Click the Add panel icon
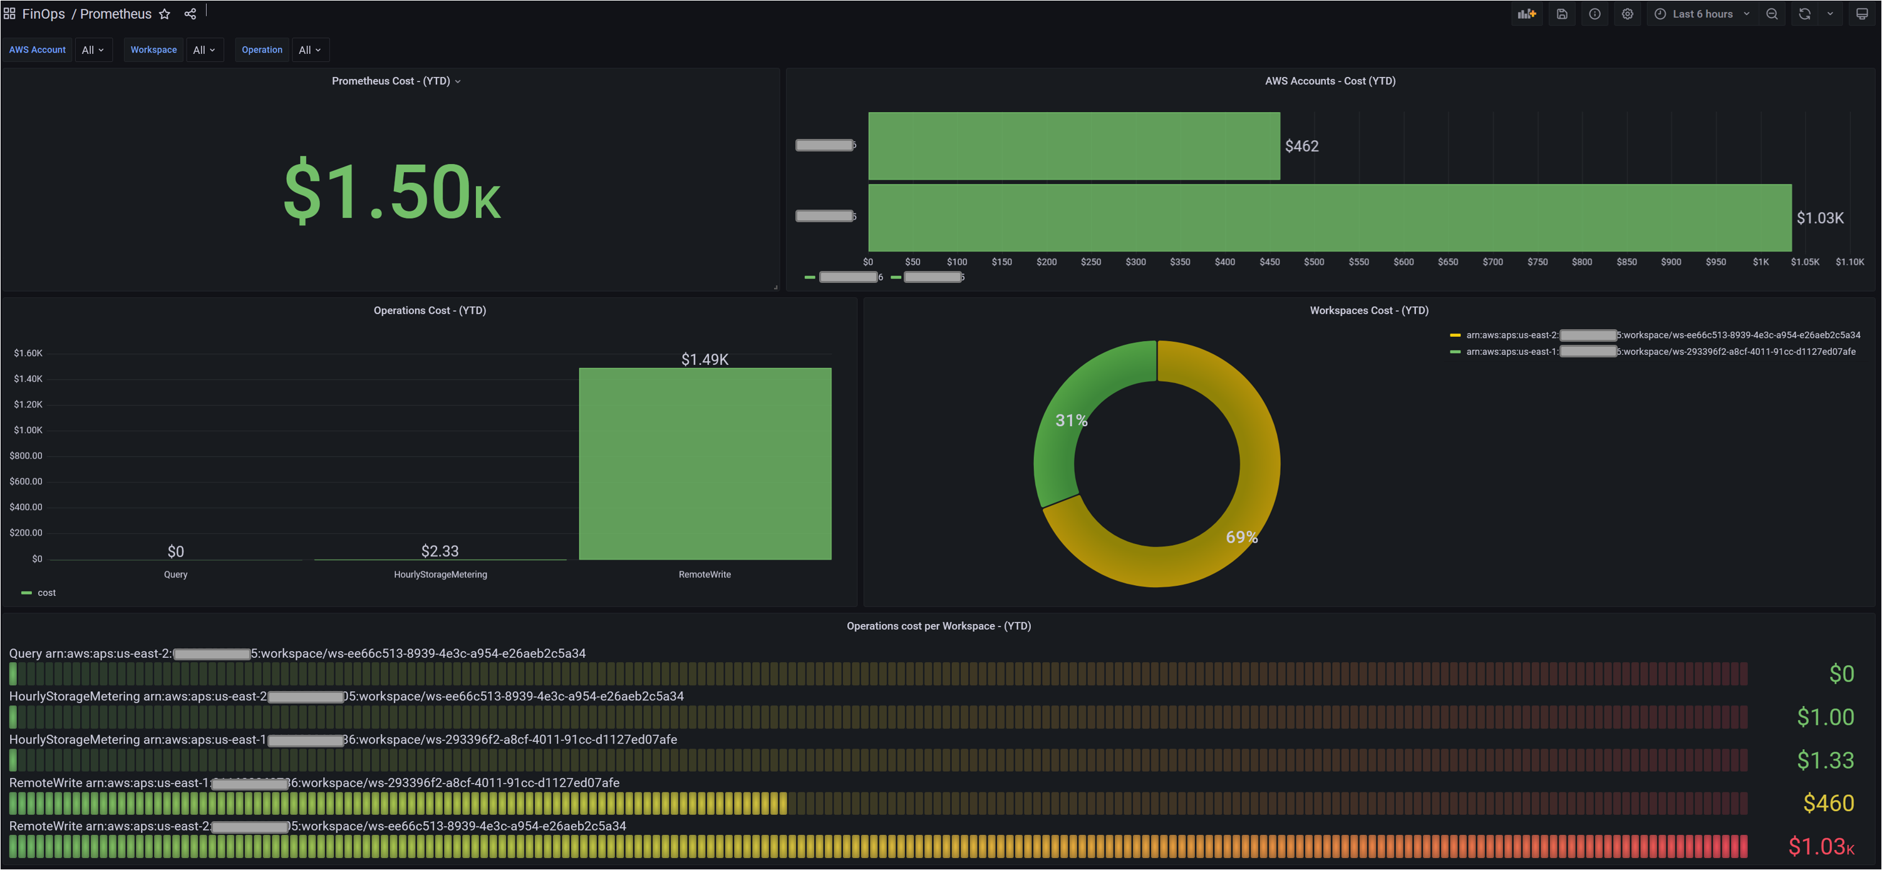The image size is (1882, 870). 1527,14
